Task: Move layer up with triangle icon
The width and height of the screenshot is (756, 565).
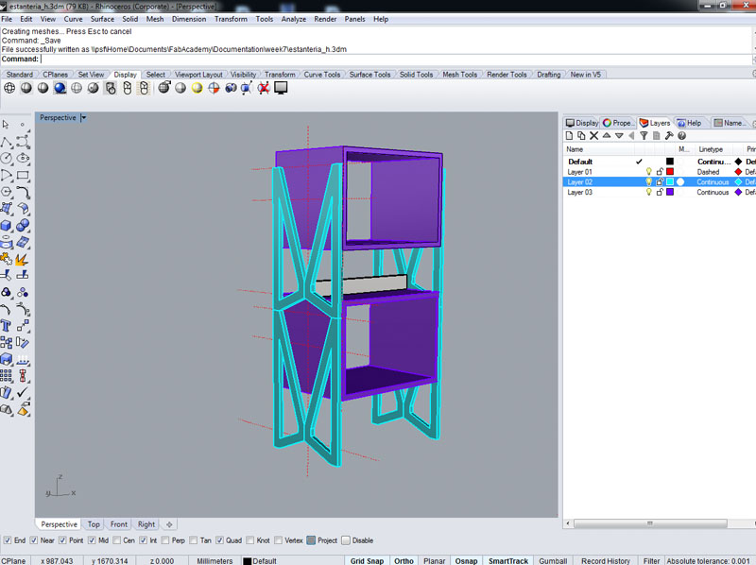Action: [x=607, y=136]
